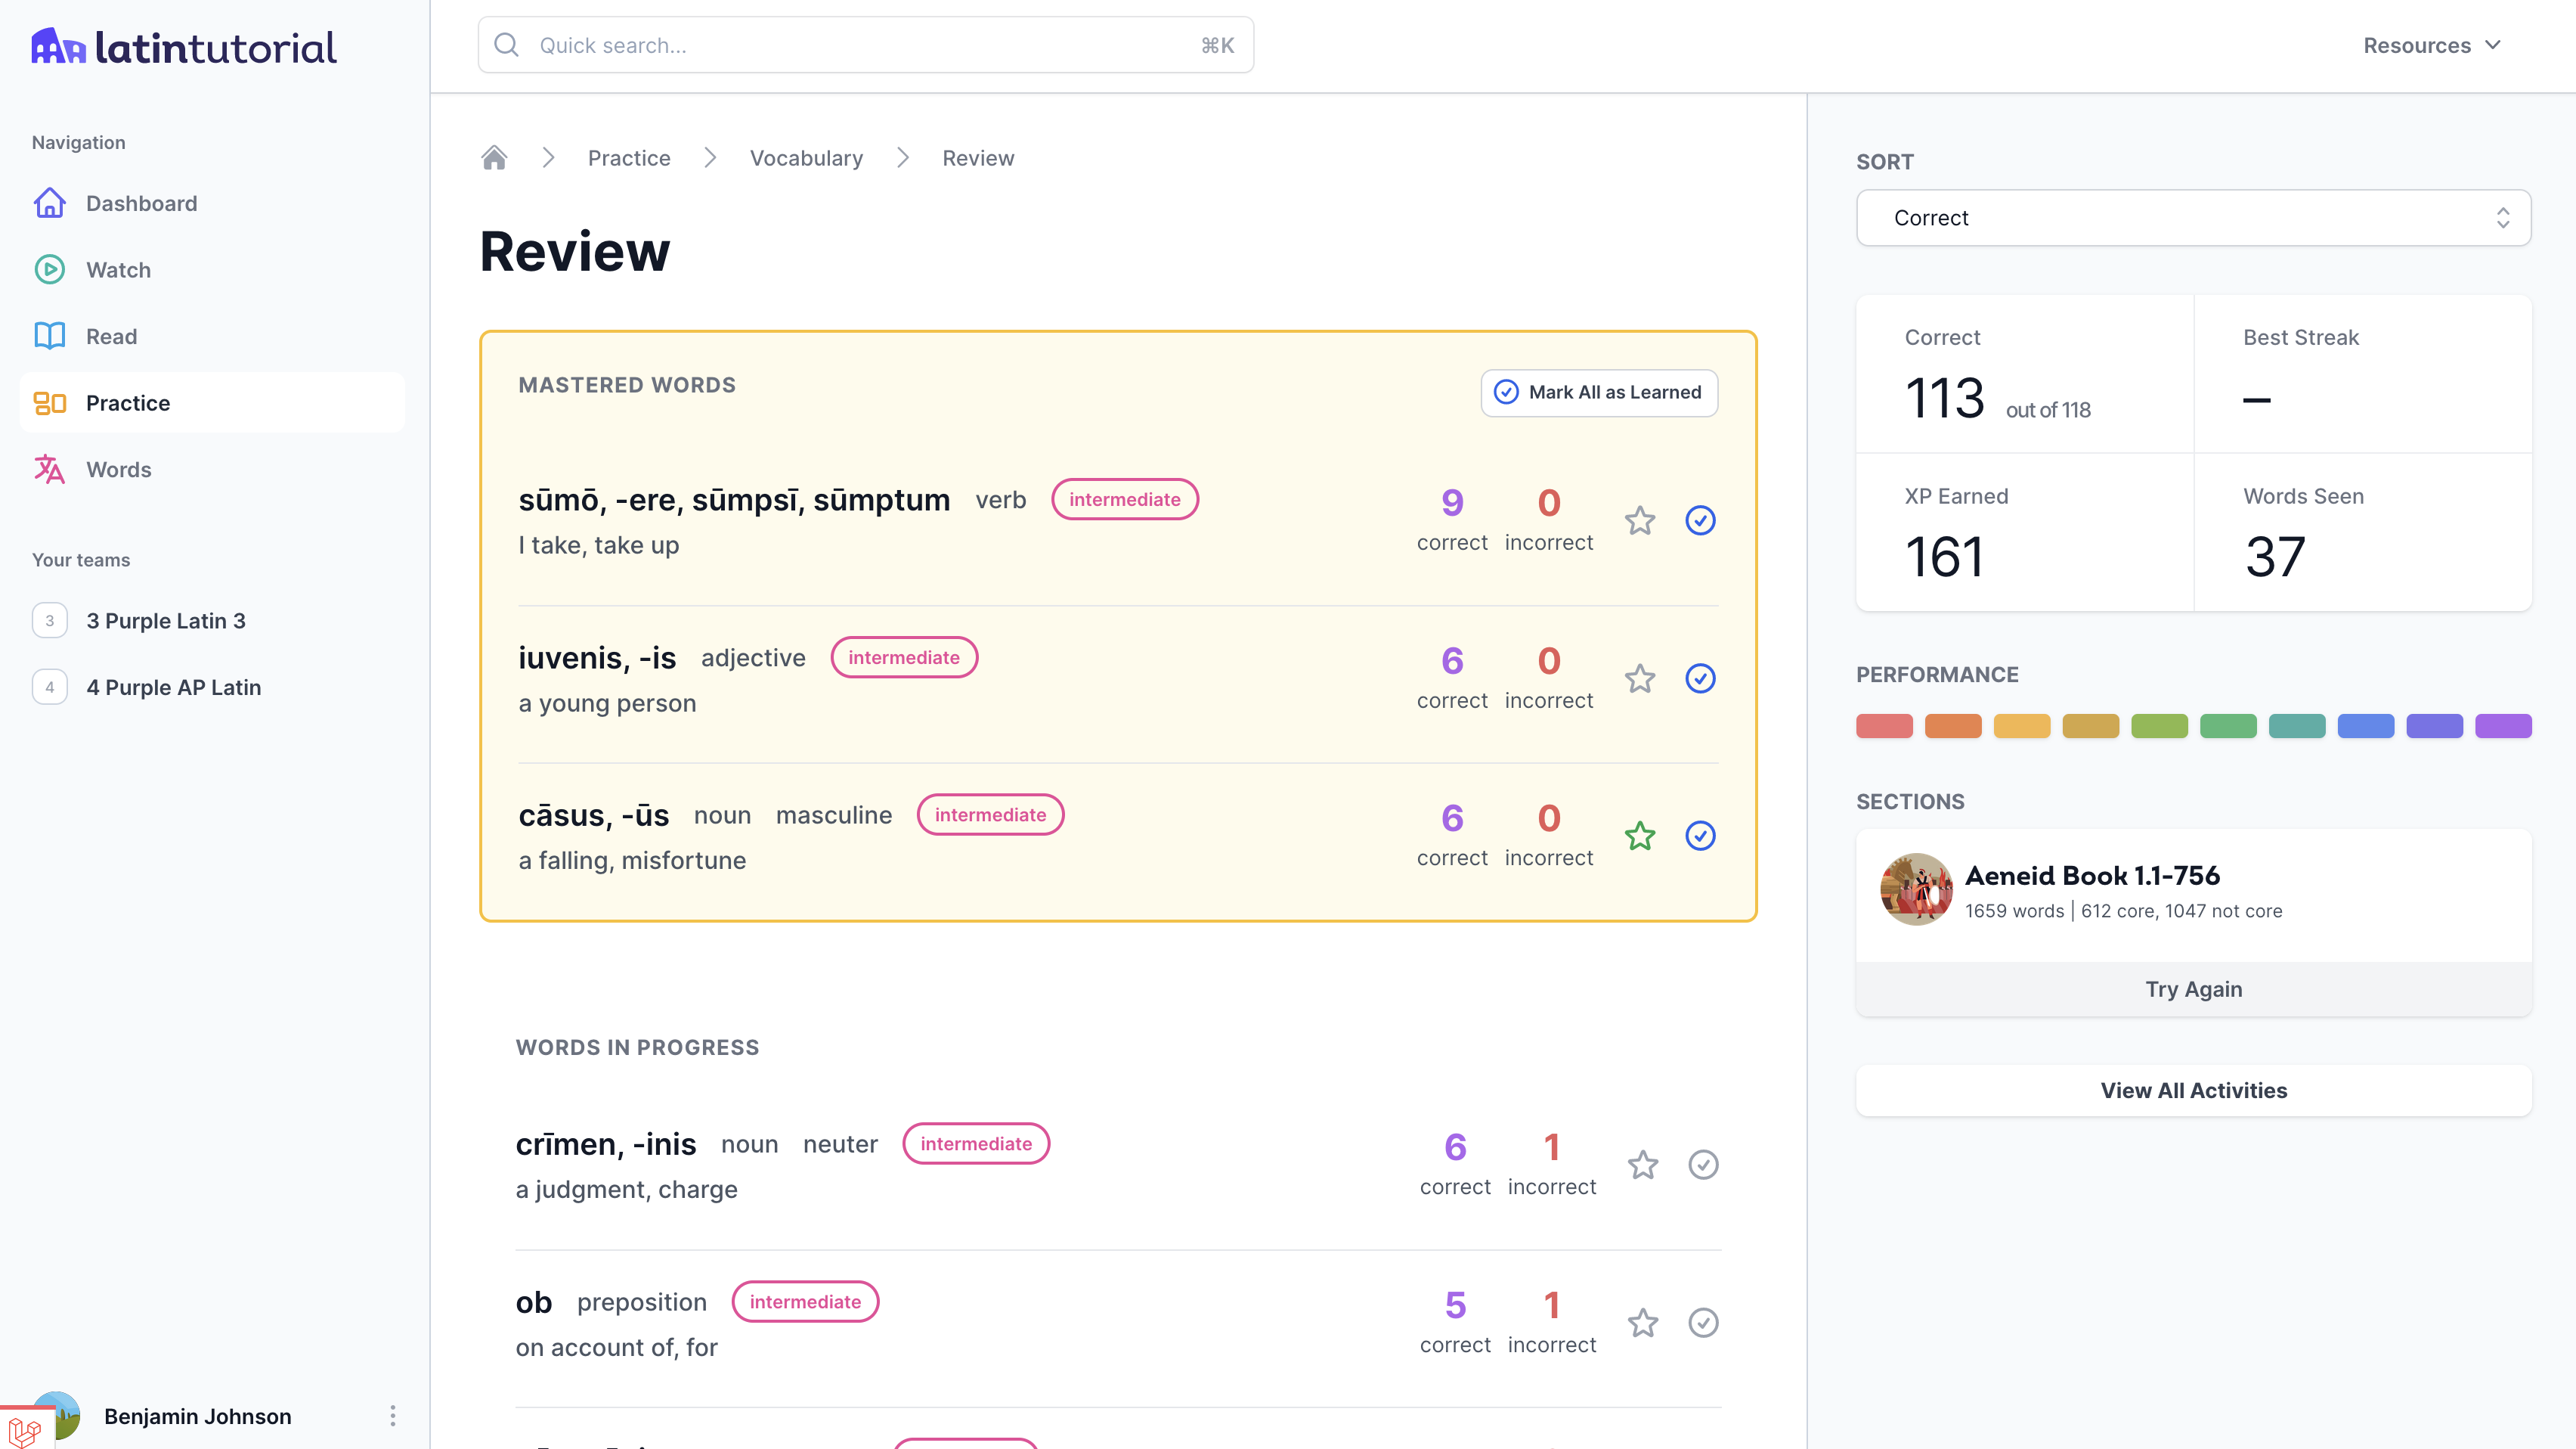Click the latintutorial logo
Viewport: 2576px width, 1449px height.
[x=184, y=47]
